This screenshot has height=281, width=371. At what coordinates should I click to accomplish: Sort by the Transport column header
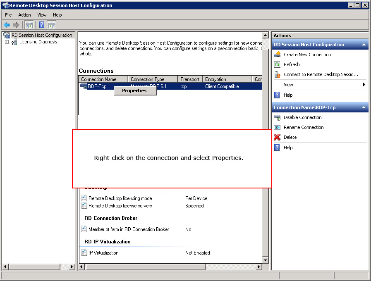(190, 79)
